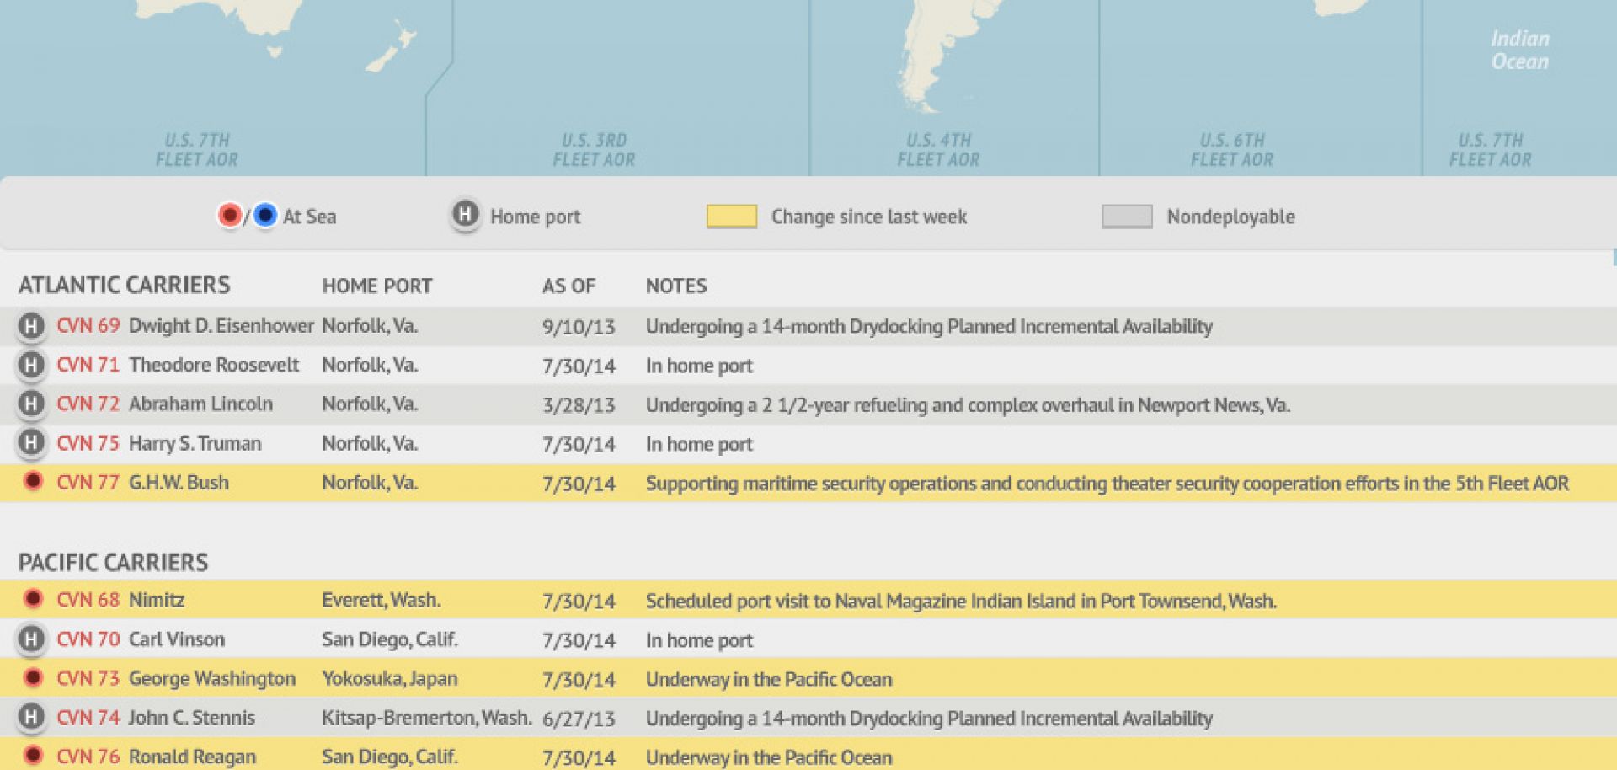Click the Dwight D. Eisenhower ship name

click(221, 326)
